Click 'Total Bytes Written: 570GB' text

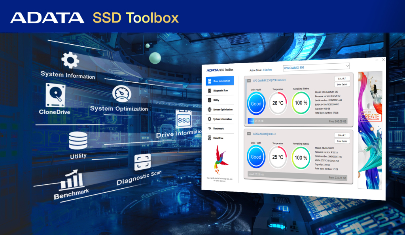coord(326,113)
